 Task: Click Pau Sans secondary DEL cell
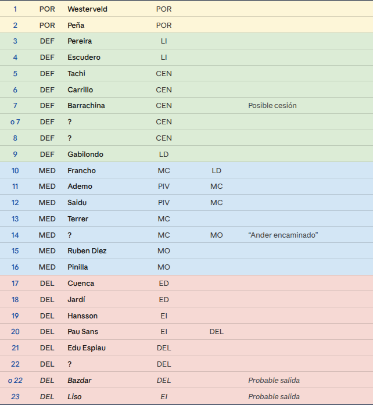point(217,332)
